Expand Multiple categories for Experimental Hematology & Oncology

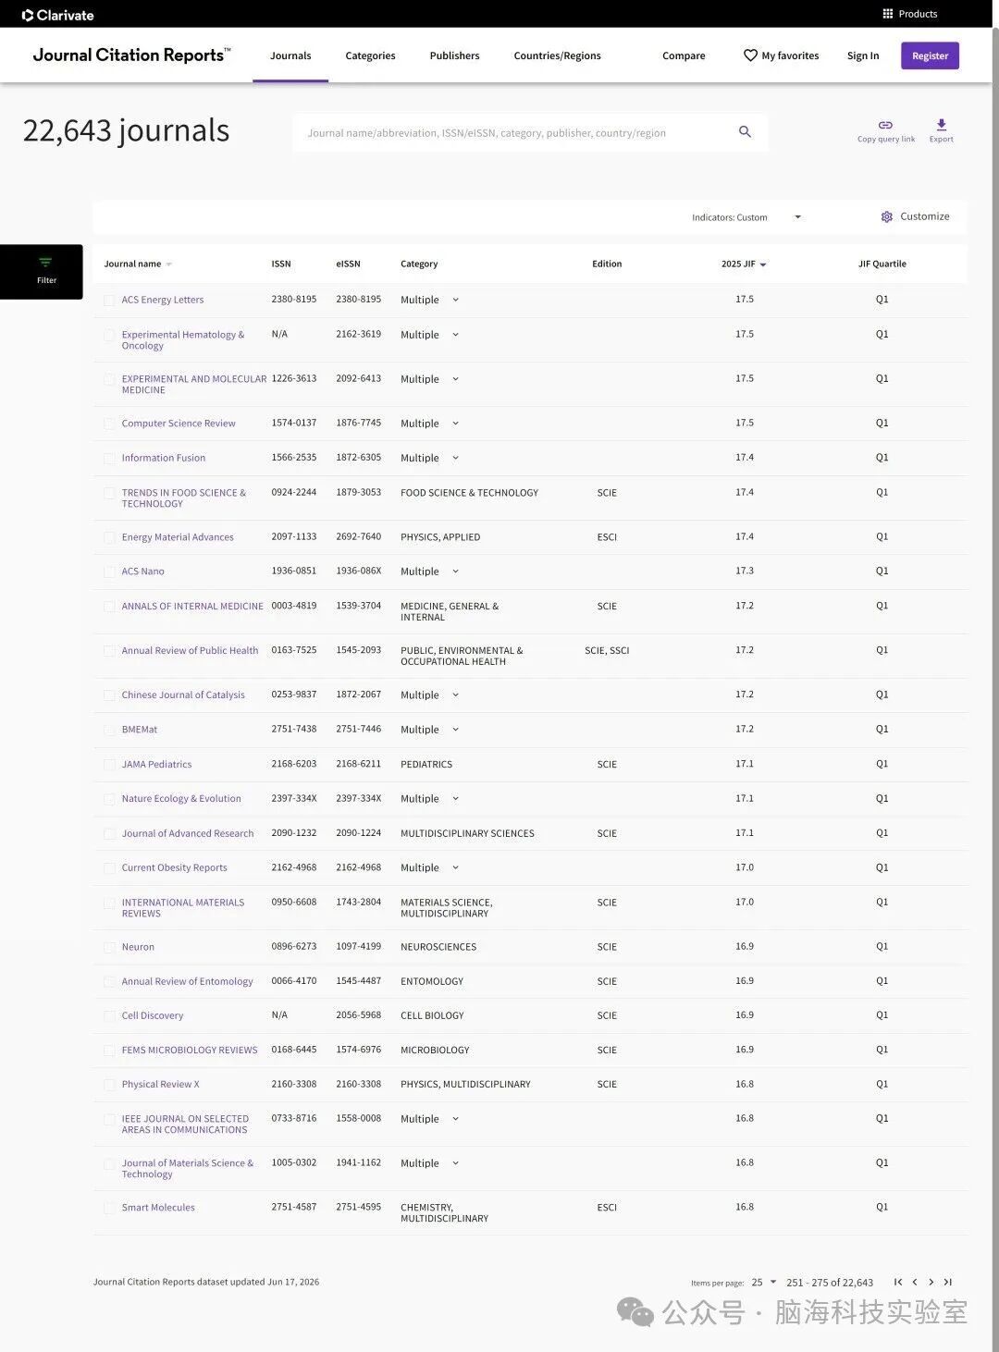point(455,335)
